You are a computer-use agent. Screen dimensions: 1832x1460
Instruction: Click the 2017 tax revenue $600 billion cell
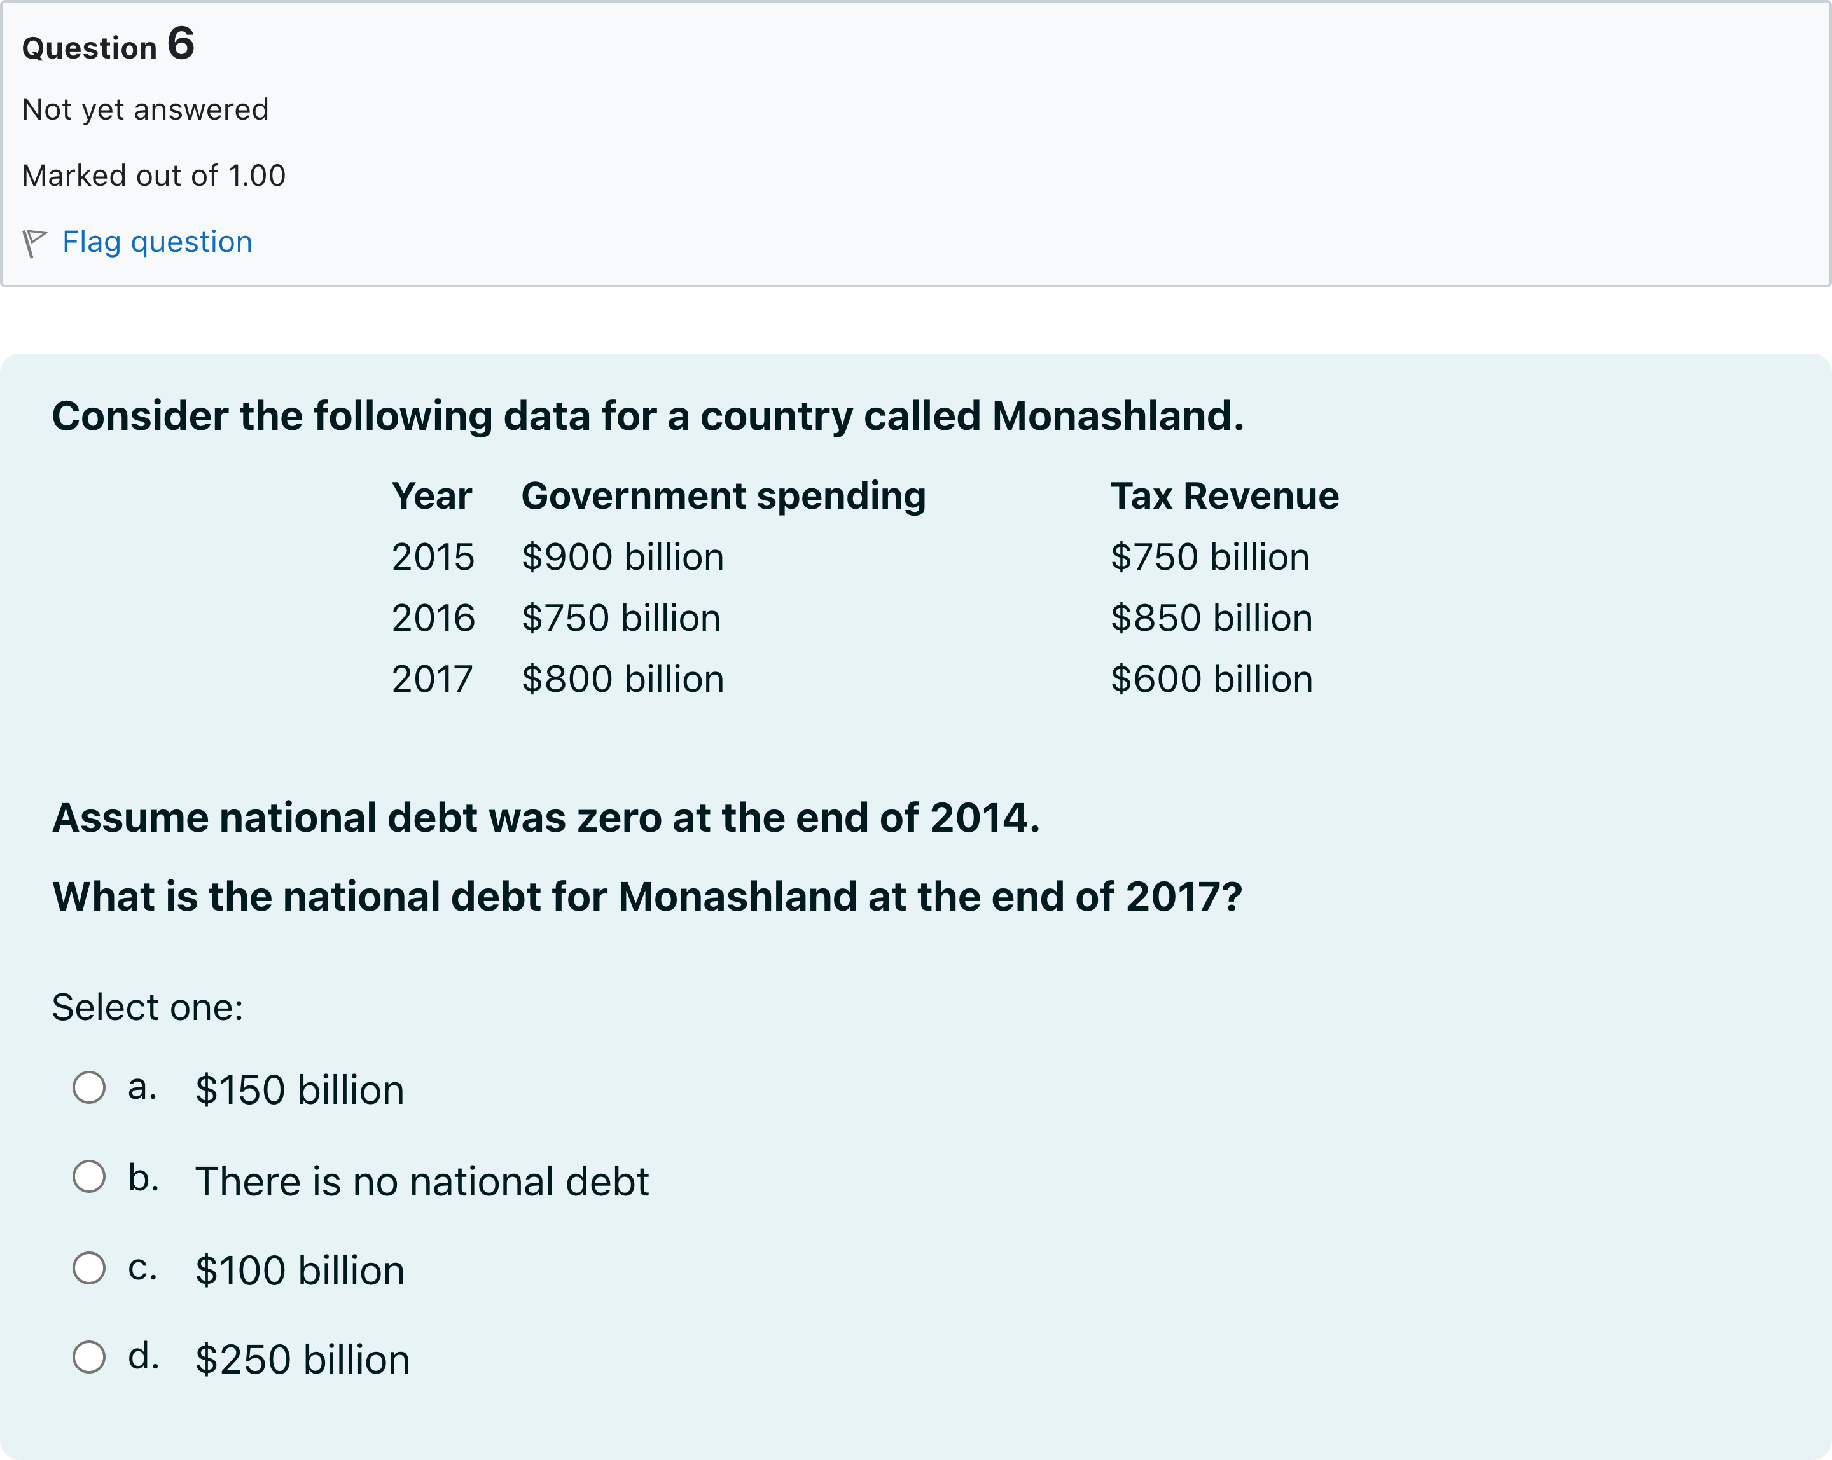coord(1212,680)
